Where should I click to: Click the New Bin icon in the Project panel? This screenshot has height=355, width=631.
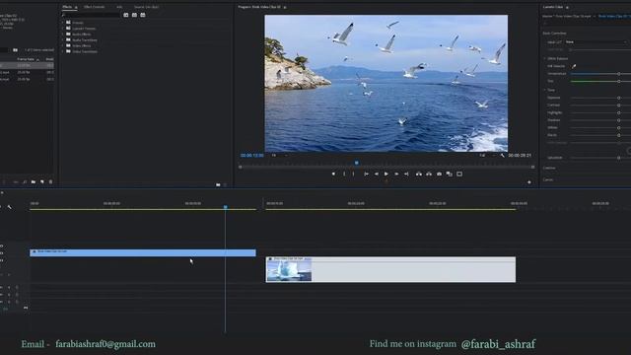click(x=34, y=181)
